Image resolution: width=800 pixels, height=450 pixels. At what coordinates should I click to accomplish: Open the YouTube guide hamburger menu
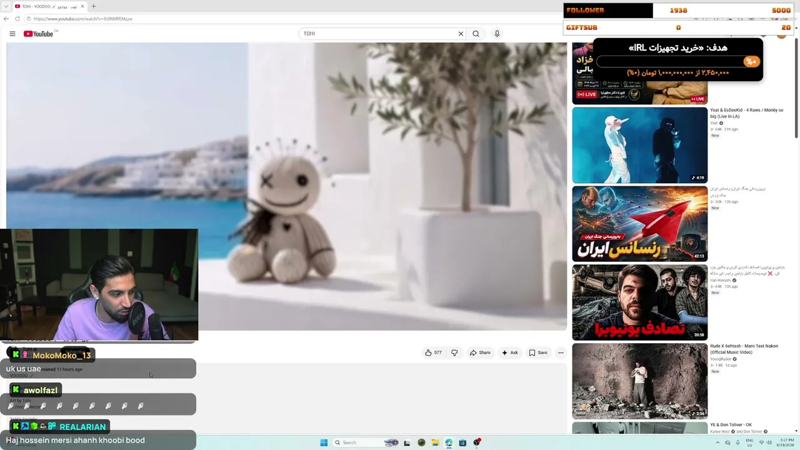pos(12,34)
